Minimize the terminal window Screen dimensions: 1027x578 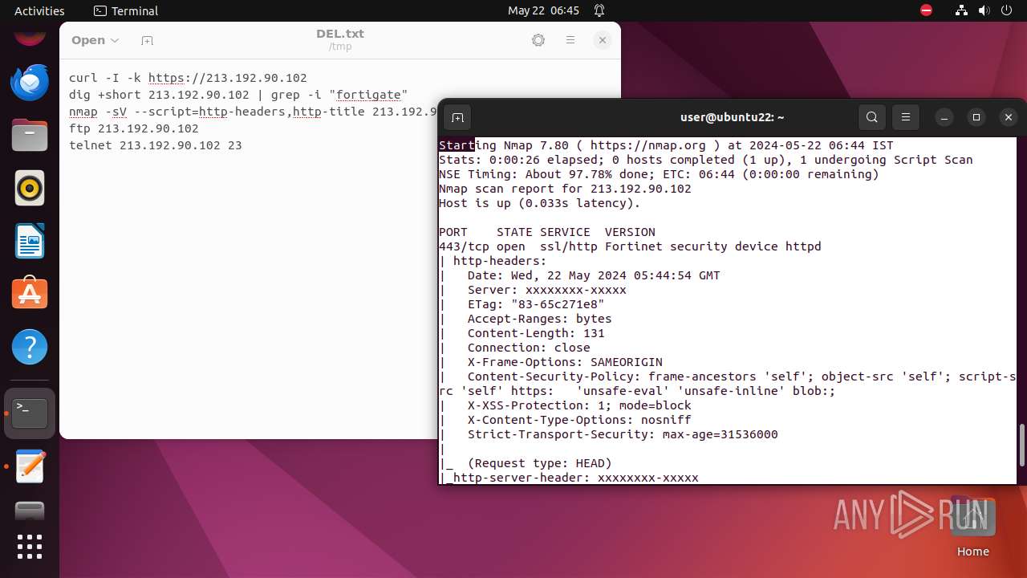[944, 117]
